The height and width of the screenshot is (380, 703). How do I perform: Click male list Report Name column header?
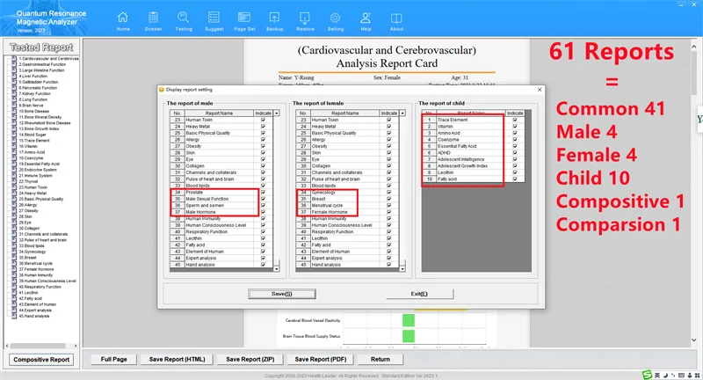coord(219,113)
